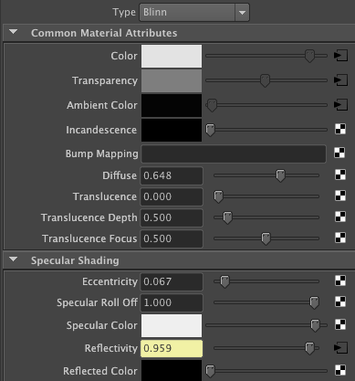Click the Diffuse checker map icon
The height and width of the screenshot is (381, 355).
click(x=340, y=175)
